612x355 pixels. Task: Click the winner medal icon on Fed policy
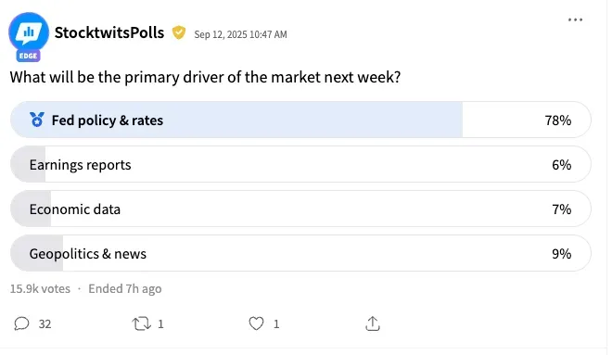[37, 120]
